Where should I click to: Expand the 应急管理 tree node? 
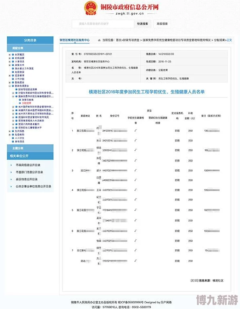tap(9, 75)
